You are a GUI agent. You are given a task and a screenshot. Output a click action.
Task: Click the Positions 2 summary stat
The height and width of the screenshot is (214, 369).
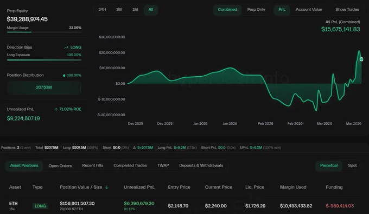click(16, 148)
